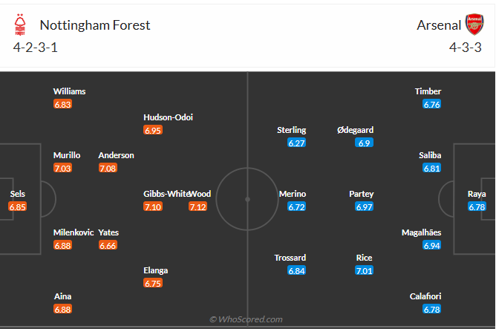
Task: Click Calafiori's player name
Action: click(x=425, y=296)
